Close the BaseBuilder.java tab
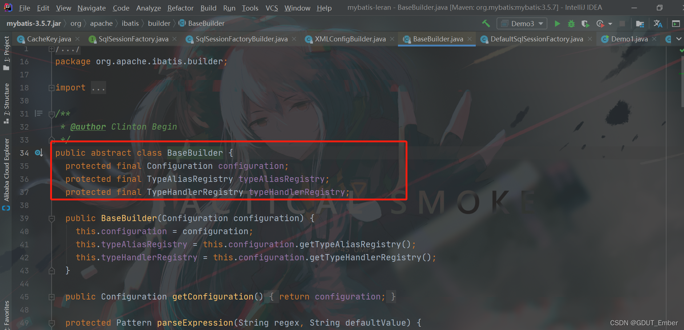This screenshot has height=330, width=684. [470, 39]
